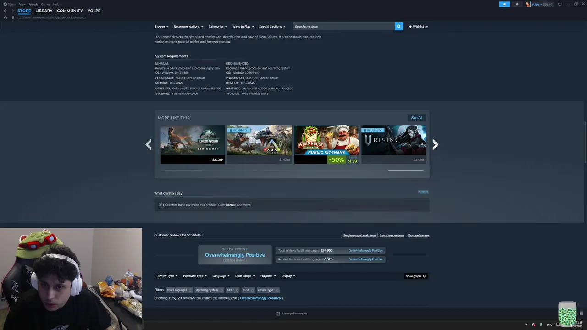
Task: Open the announcements megaphone button
Action: (504, 4)
